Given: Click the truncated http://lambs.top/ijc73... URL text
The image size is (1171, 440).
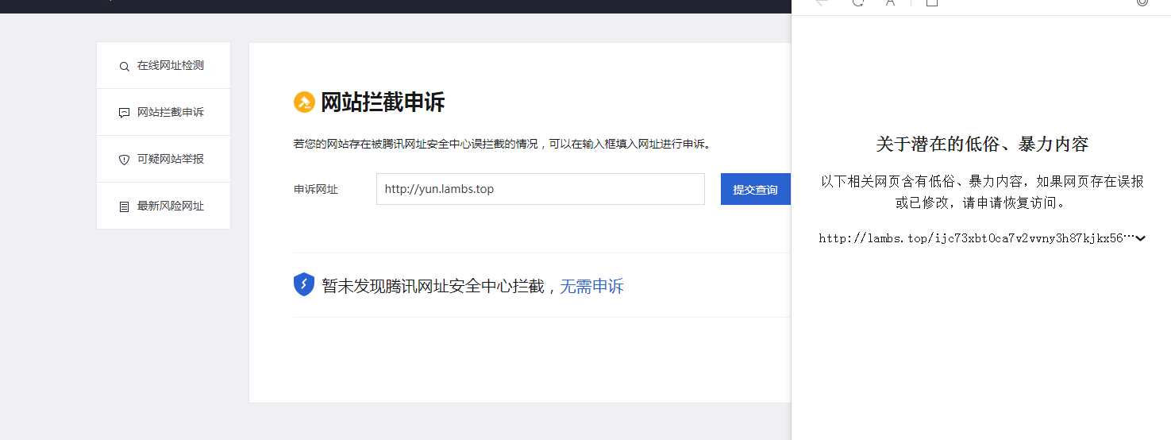Looking at the screenshot, I should point(976,238).
